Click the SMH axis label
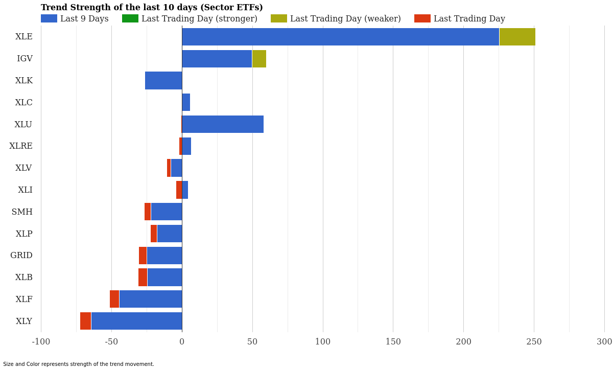The height and width of the screenshot is (369, 613). coord(22,212)
